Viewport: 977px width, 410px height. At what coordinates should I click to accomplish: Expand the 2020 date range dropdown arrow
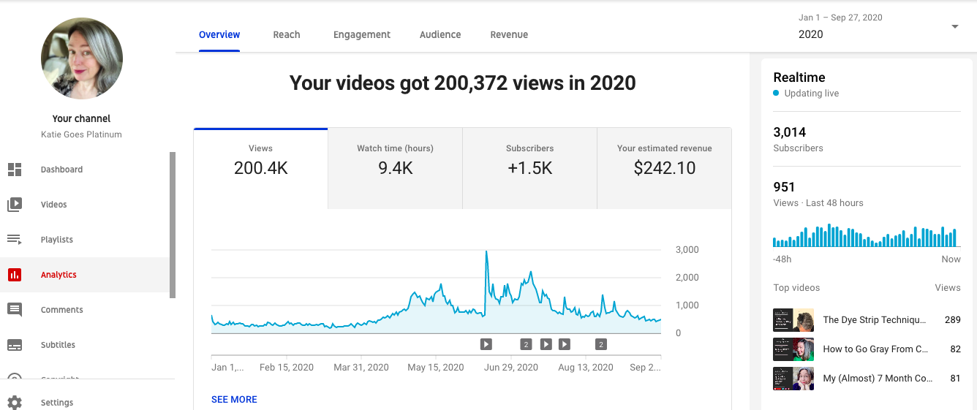(x=954, y=27)
